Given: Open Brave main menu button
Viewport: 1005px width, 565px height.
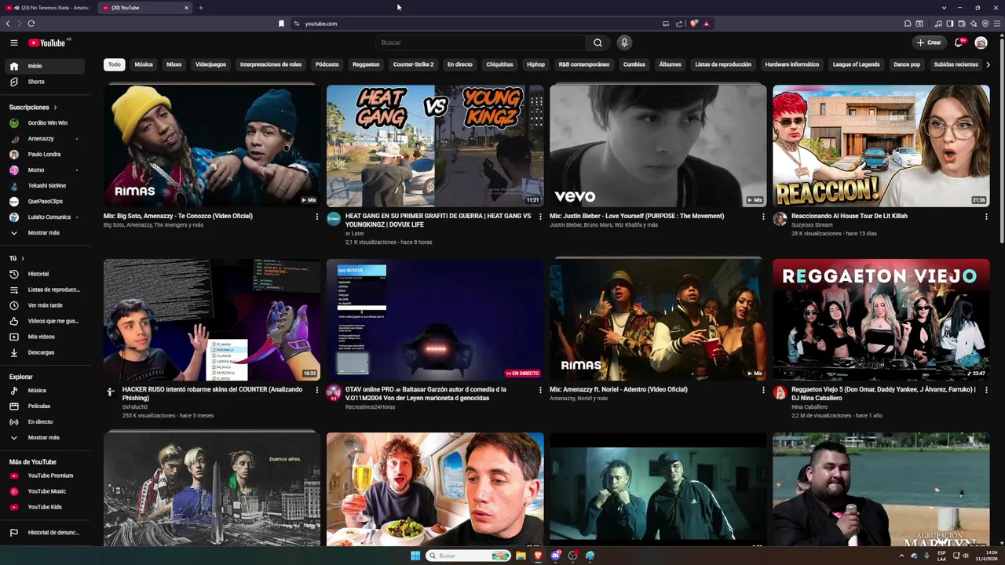Looking at the screenshot, I should tap(997, 24).
